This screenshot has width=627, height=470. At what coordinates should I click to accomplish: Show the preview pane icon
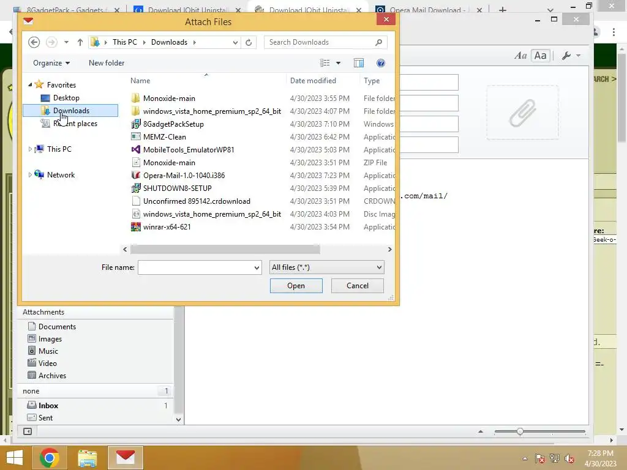(x=359, y=63)
